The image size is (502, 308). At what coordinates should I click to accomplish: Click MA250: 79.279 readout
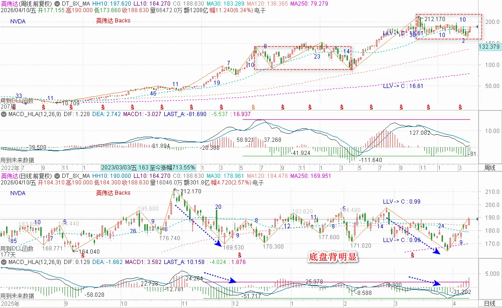[309, 4]
